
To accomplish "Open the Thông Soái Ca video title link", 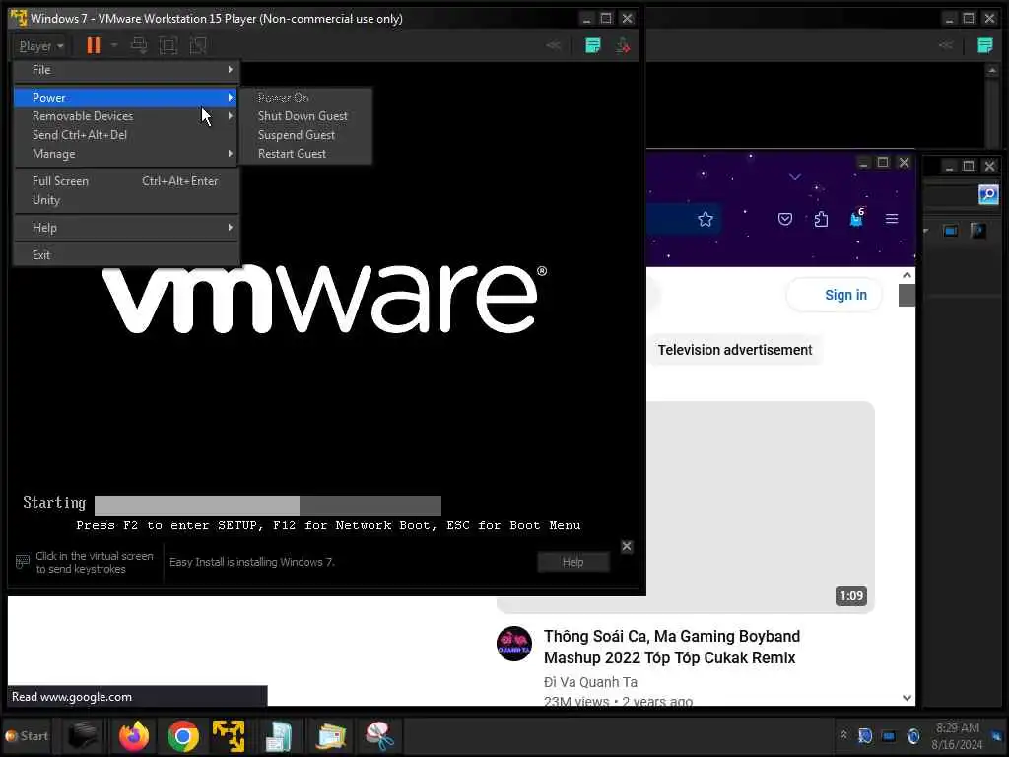I will coord(672,647).
